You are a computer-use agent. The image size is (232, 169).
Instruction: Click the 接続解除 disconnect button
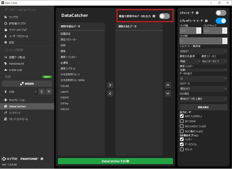tap(27, 84)
